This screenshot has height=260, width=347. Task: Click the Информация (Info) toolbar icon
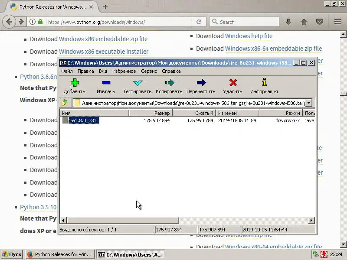click(x=264, y=82)
